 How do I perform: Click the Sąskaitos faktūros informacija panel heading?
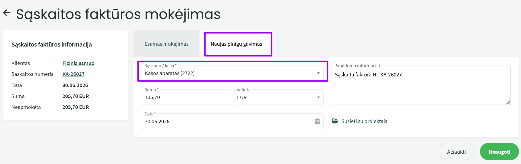pyautogui.click(x=52, y=45)
